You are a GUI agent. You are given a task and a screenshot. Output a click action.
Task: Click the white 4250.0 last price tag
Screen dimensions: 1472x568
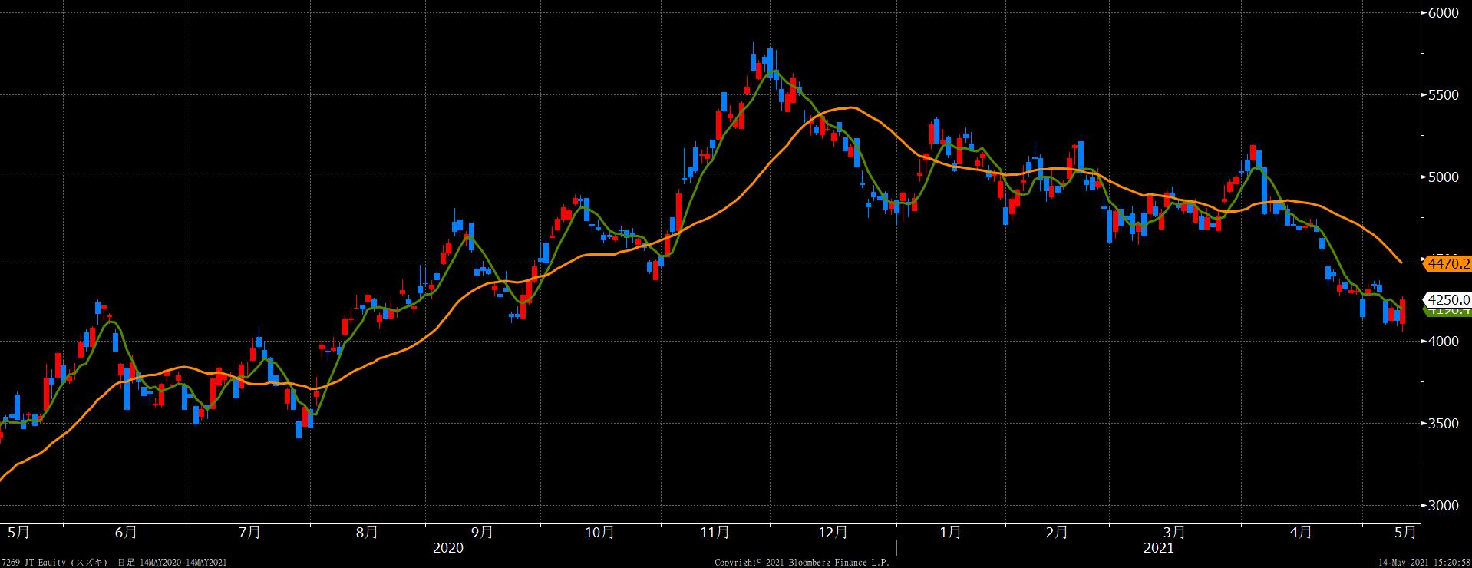click(x=1447, y=299)
